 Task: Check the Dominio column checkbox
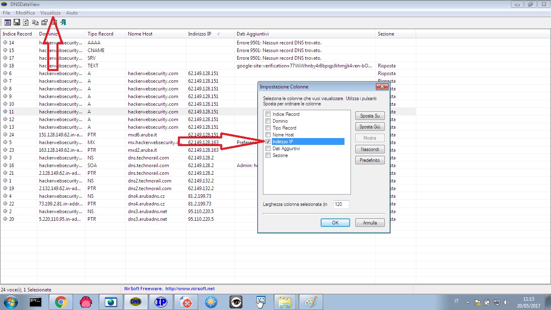tap(268, 121)
